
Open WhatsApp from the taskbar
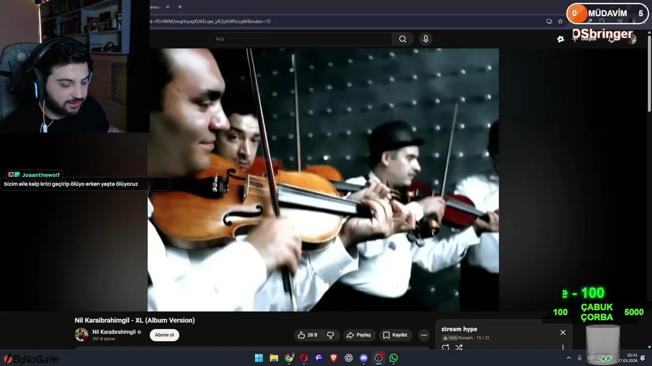[394, 358]
